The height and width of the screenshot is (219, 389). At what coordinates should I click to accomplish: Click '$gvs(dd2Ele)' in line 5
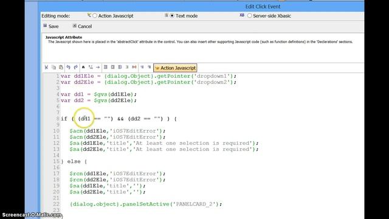tap(114, 100)
